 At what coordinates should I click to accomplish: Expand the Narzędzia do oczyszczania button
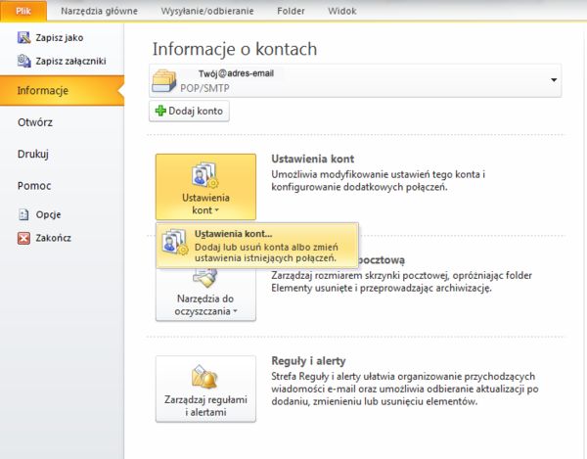[205, 295]
